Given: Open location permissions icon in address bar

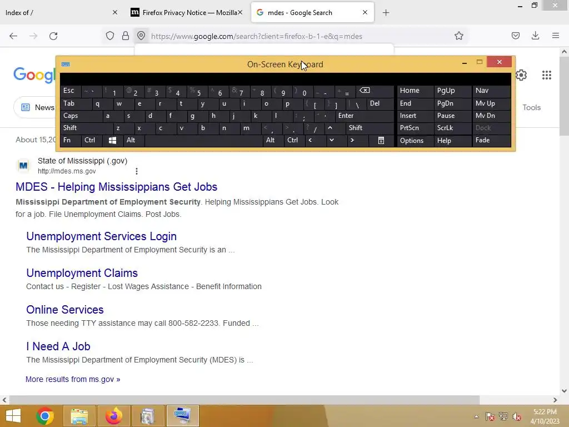Looking at the screenshot, I should 141,36.
